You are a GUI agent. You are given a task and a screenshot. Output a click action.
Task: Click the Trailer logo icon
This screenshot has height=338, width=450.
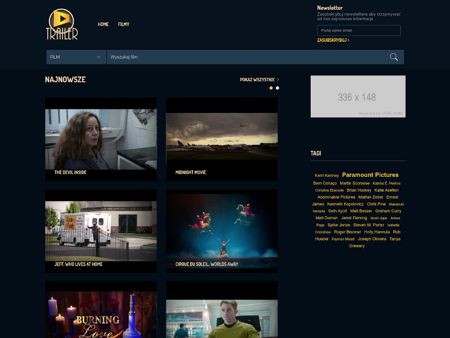[x=62, y=24]
